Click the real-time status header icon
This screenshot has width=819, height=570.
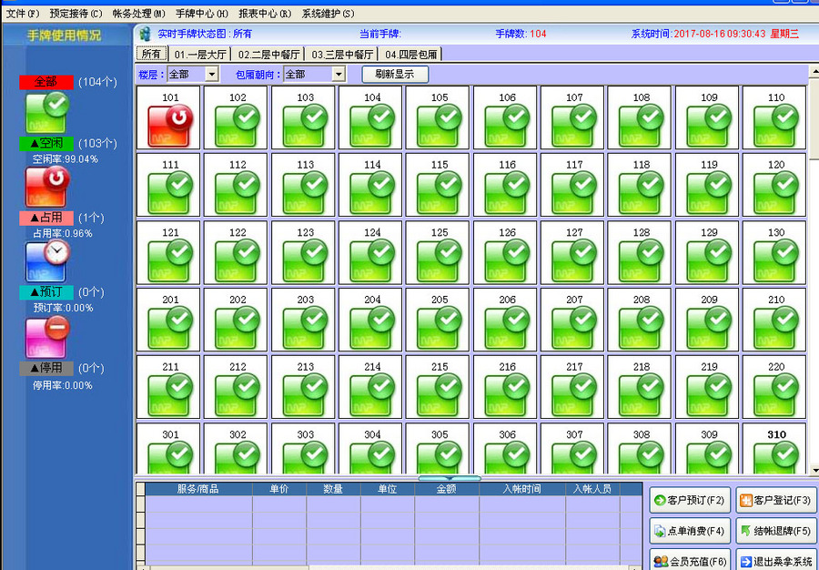pos(145,34)
